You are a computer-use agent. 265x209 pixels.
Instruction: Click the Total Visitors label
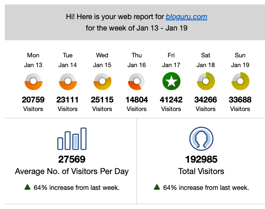[x=201, y=171]
